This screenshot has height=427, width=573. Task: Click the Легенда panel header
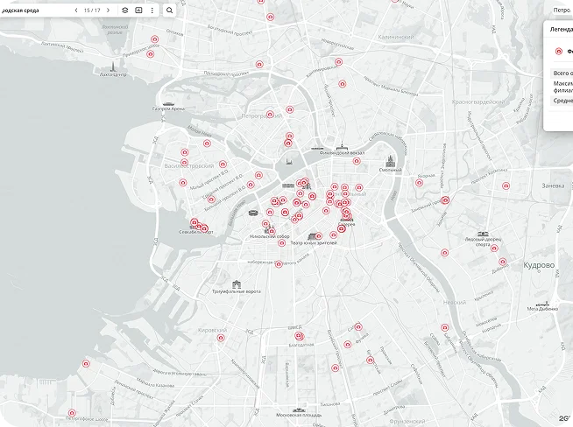560,29
